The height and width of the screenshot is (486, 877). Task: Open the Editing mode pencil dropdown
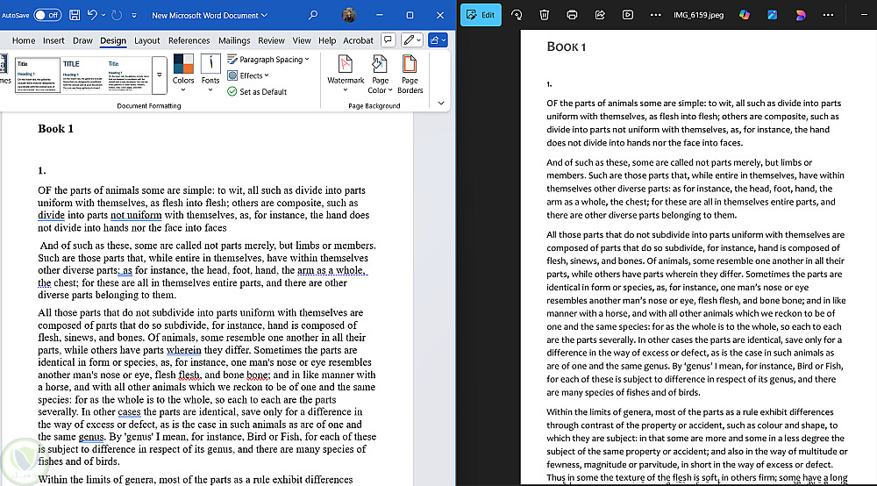411,39
